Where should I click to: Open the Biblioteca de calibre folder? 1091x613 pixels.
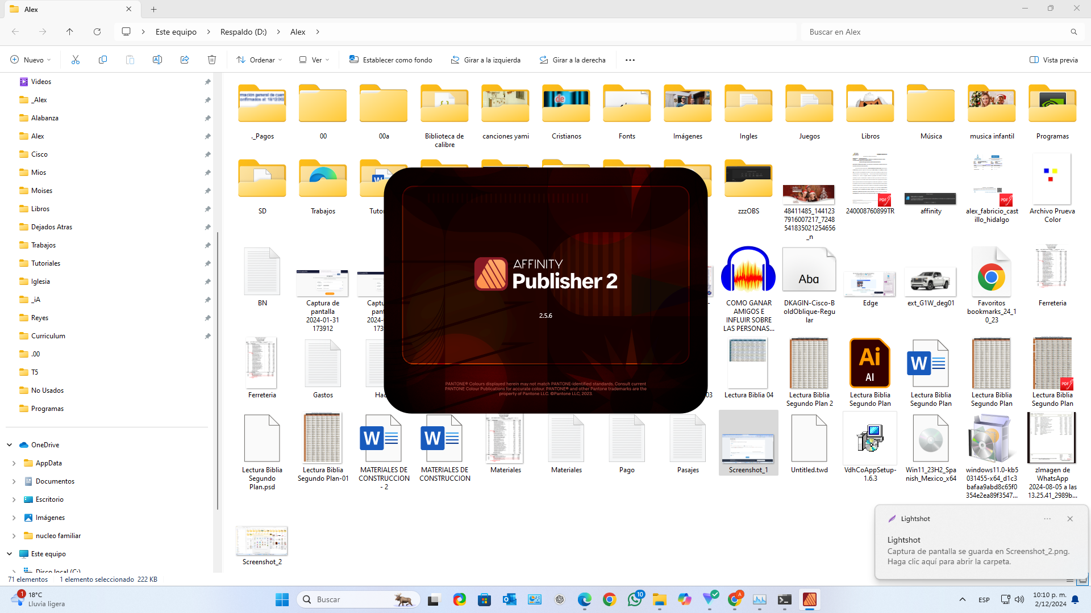444,115
